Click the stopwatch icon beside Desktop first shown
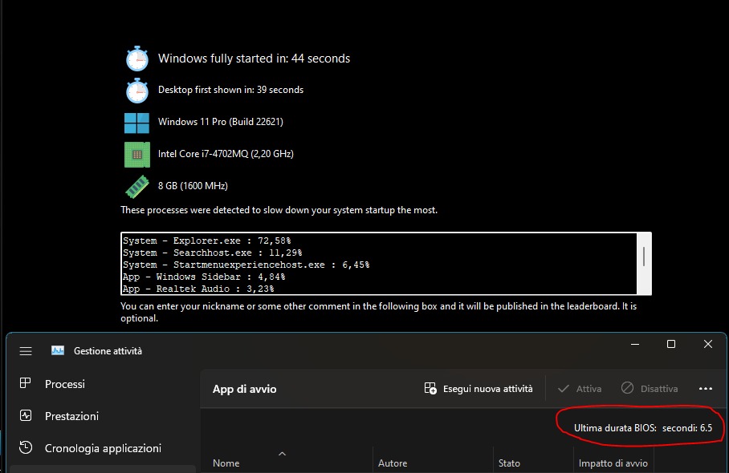729x473 pixels. click(137, 91)
